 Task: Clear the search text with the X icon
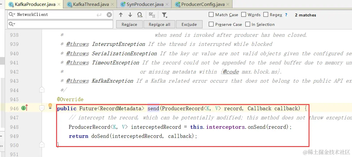(x=109, y=15)
